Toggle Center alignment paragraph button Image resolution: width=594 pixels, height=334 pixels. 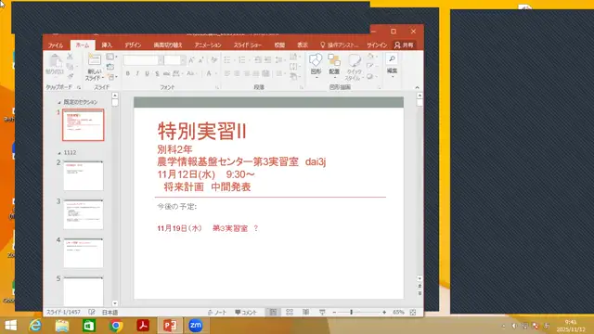(x=237, y=73)
